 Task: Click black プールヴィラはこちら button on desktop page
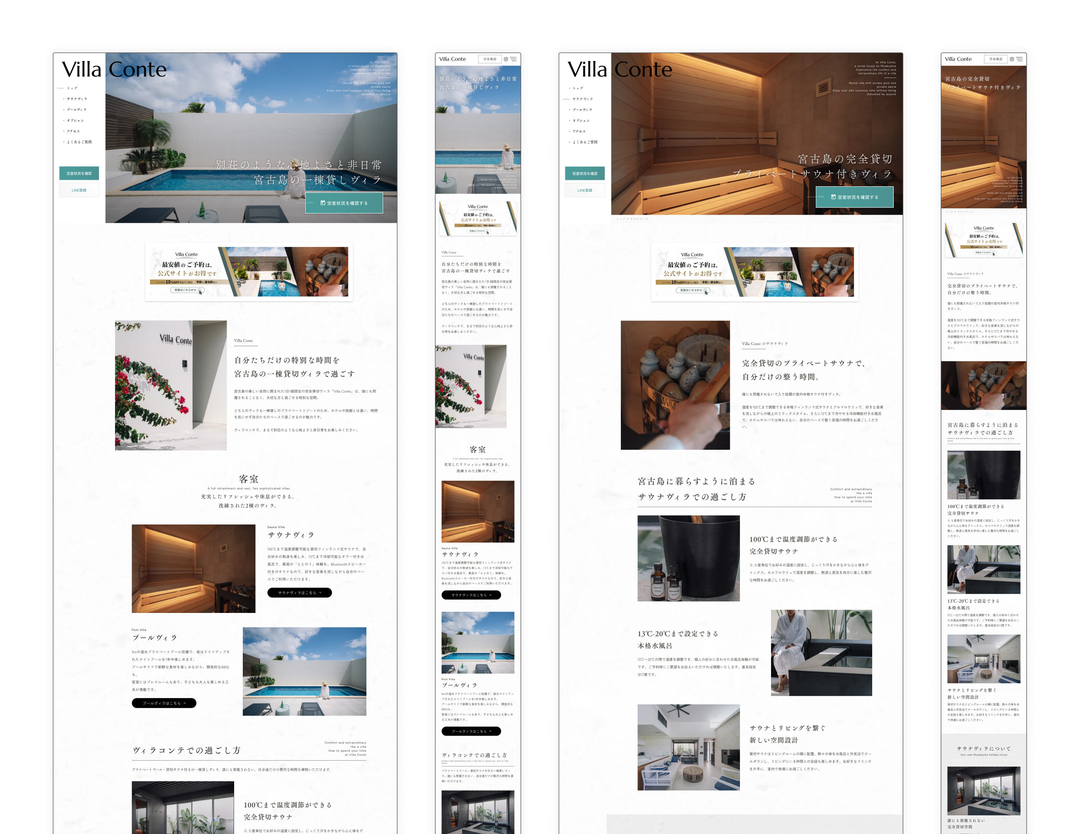coord(164,703)
